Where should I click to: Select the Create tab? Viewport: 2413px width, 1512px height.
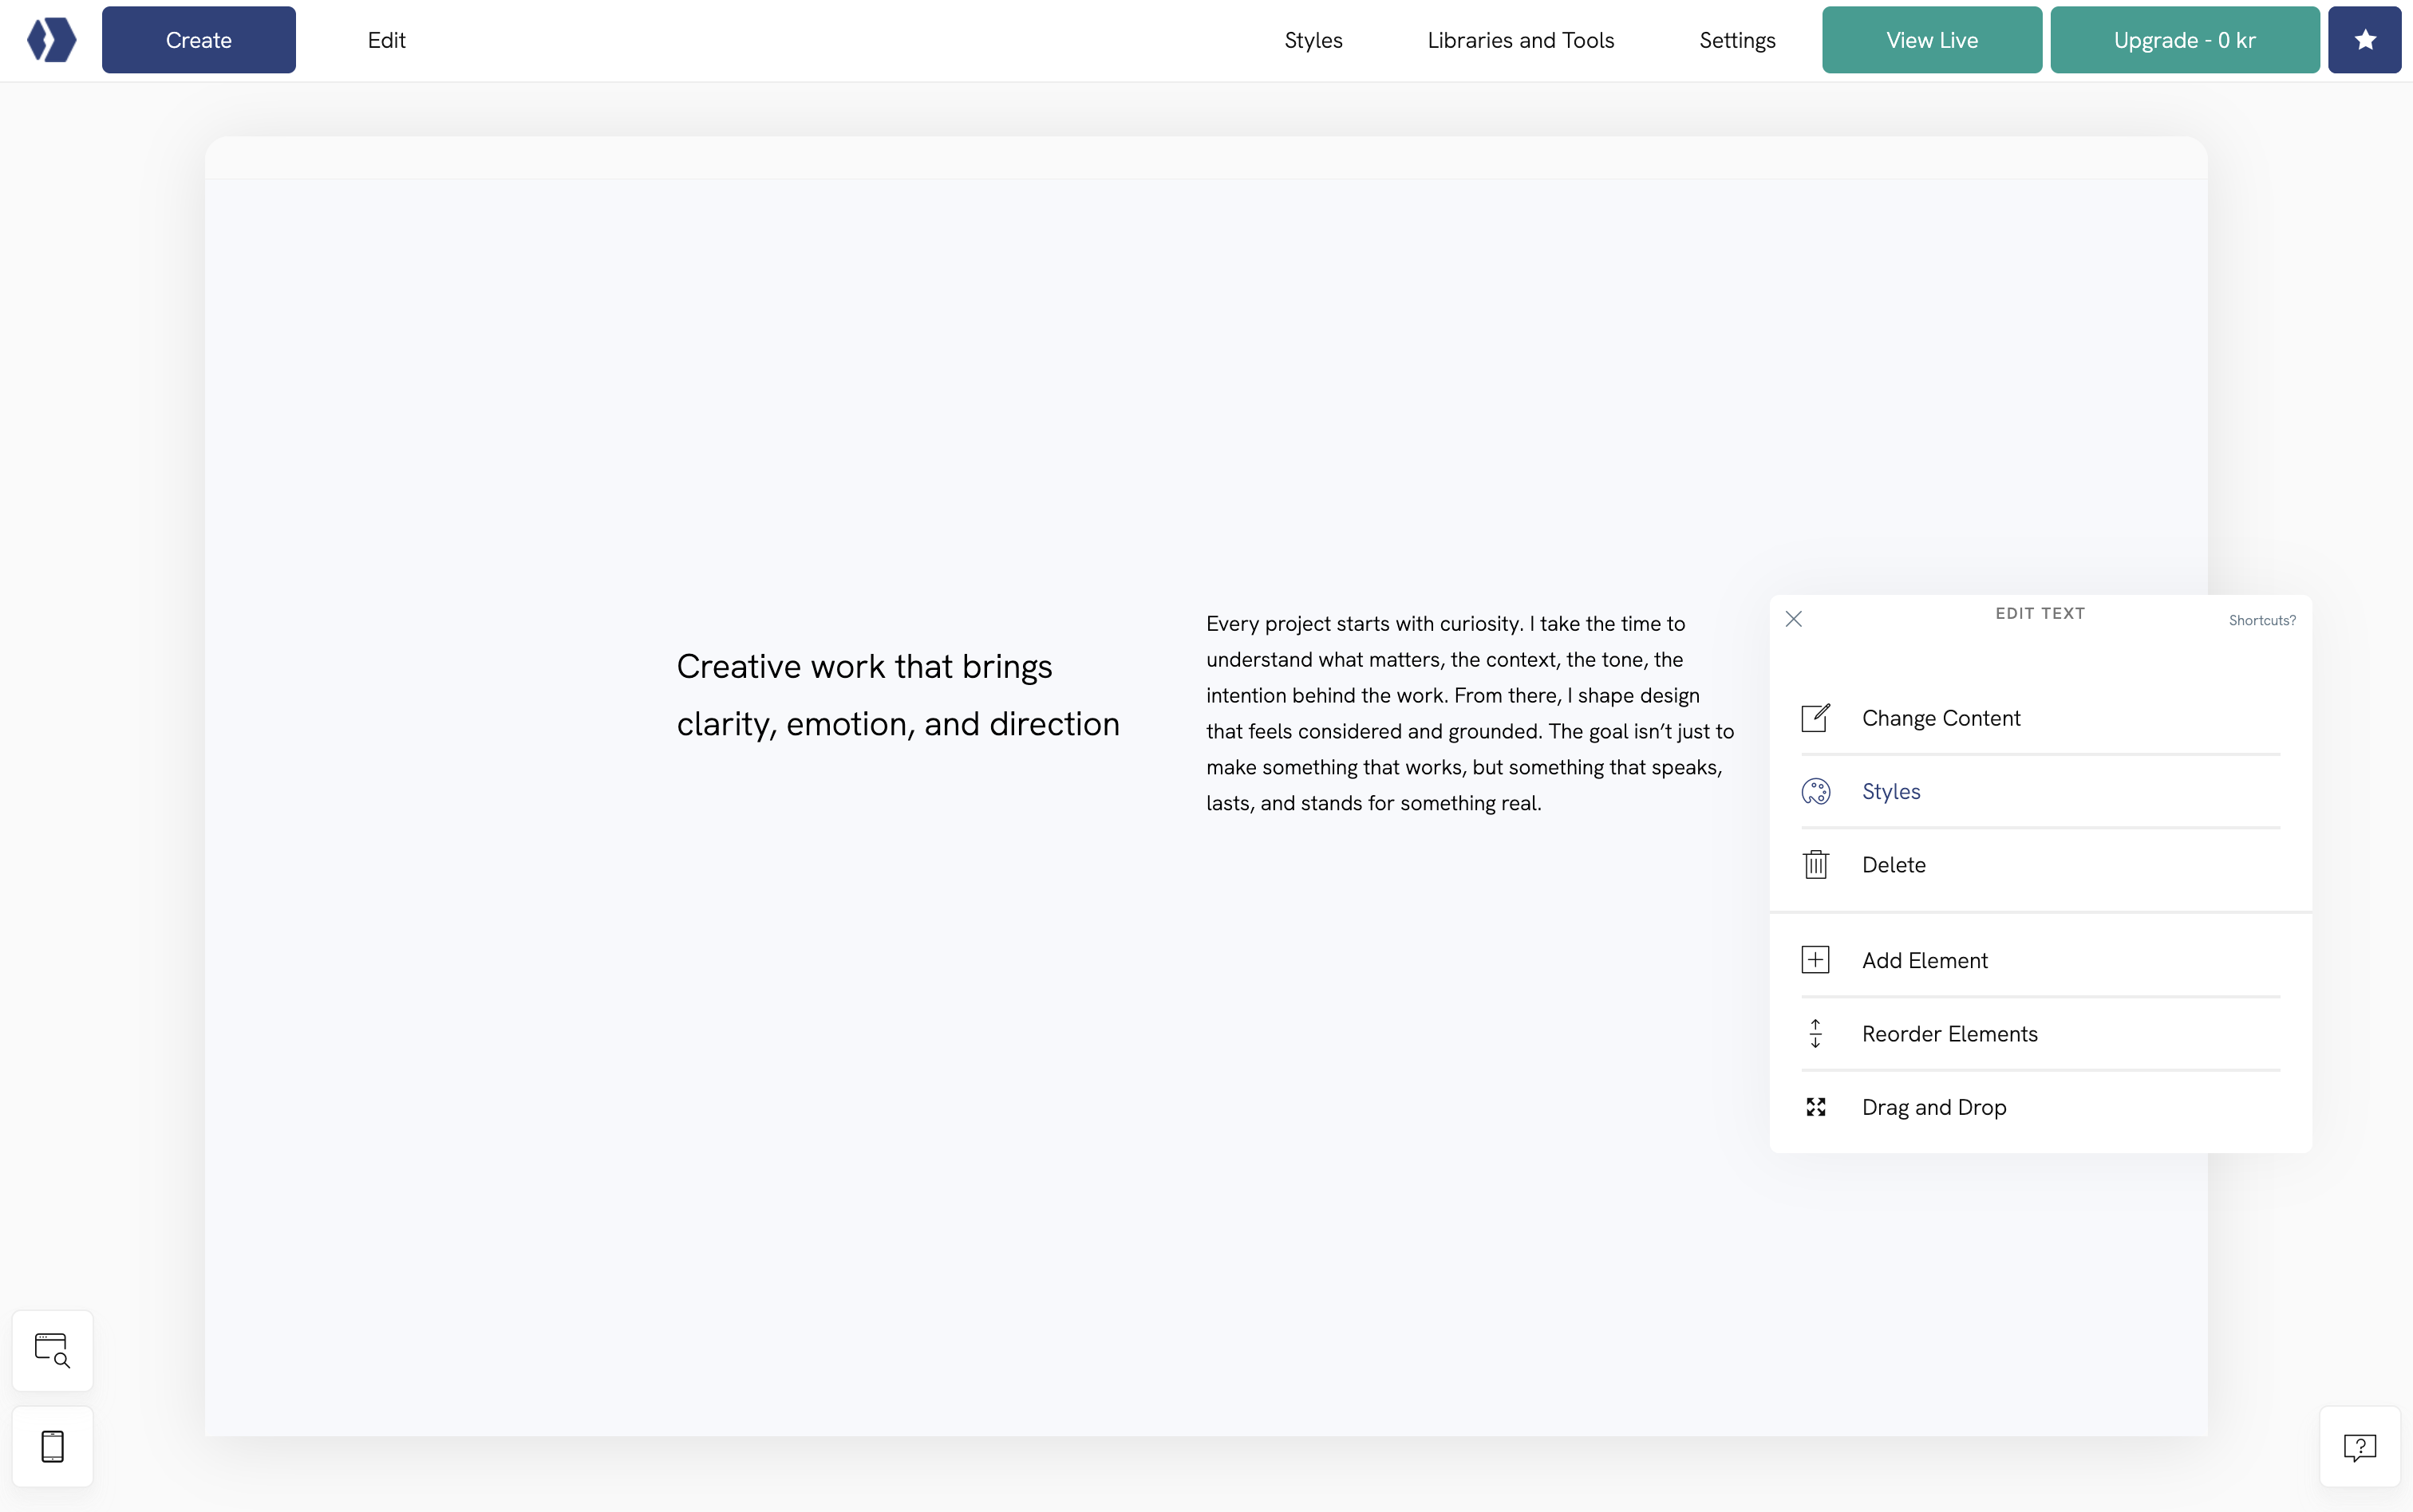click(198, 40)
